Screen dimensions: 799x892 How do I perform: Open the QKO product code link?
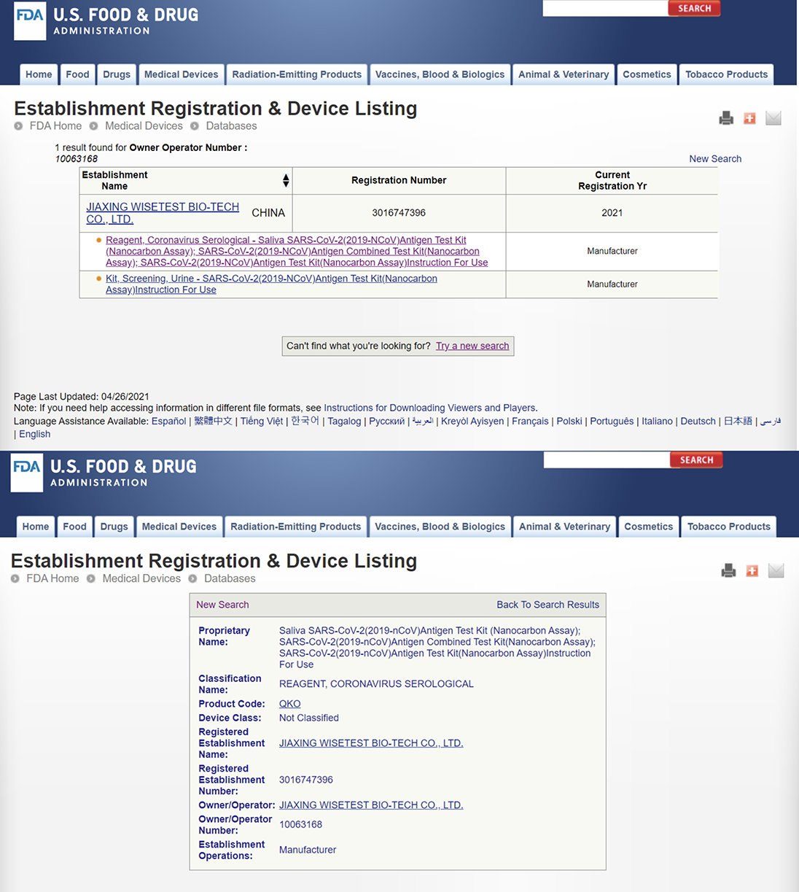pyautogui.click(x=289, y=704)
